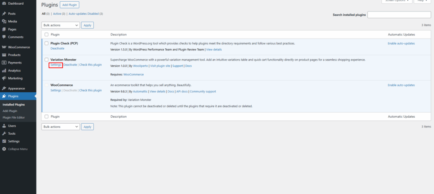The width and height of the screenshot is (434, 194).
Task: Open WooCommerce API docs link
Action: pyautogui.click(x=182, y=91)
